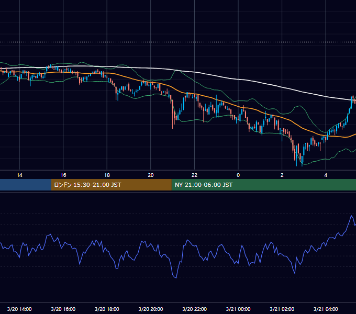Click the '3/20 18:00' date label

[x=107, y=309]
